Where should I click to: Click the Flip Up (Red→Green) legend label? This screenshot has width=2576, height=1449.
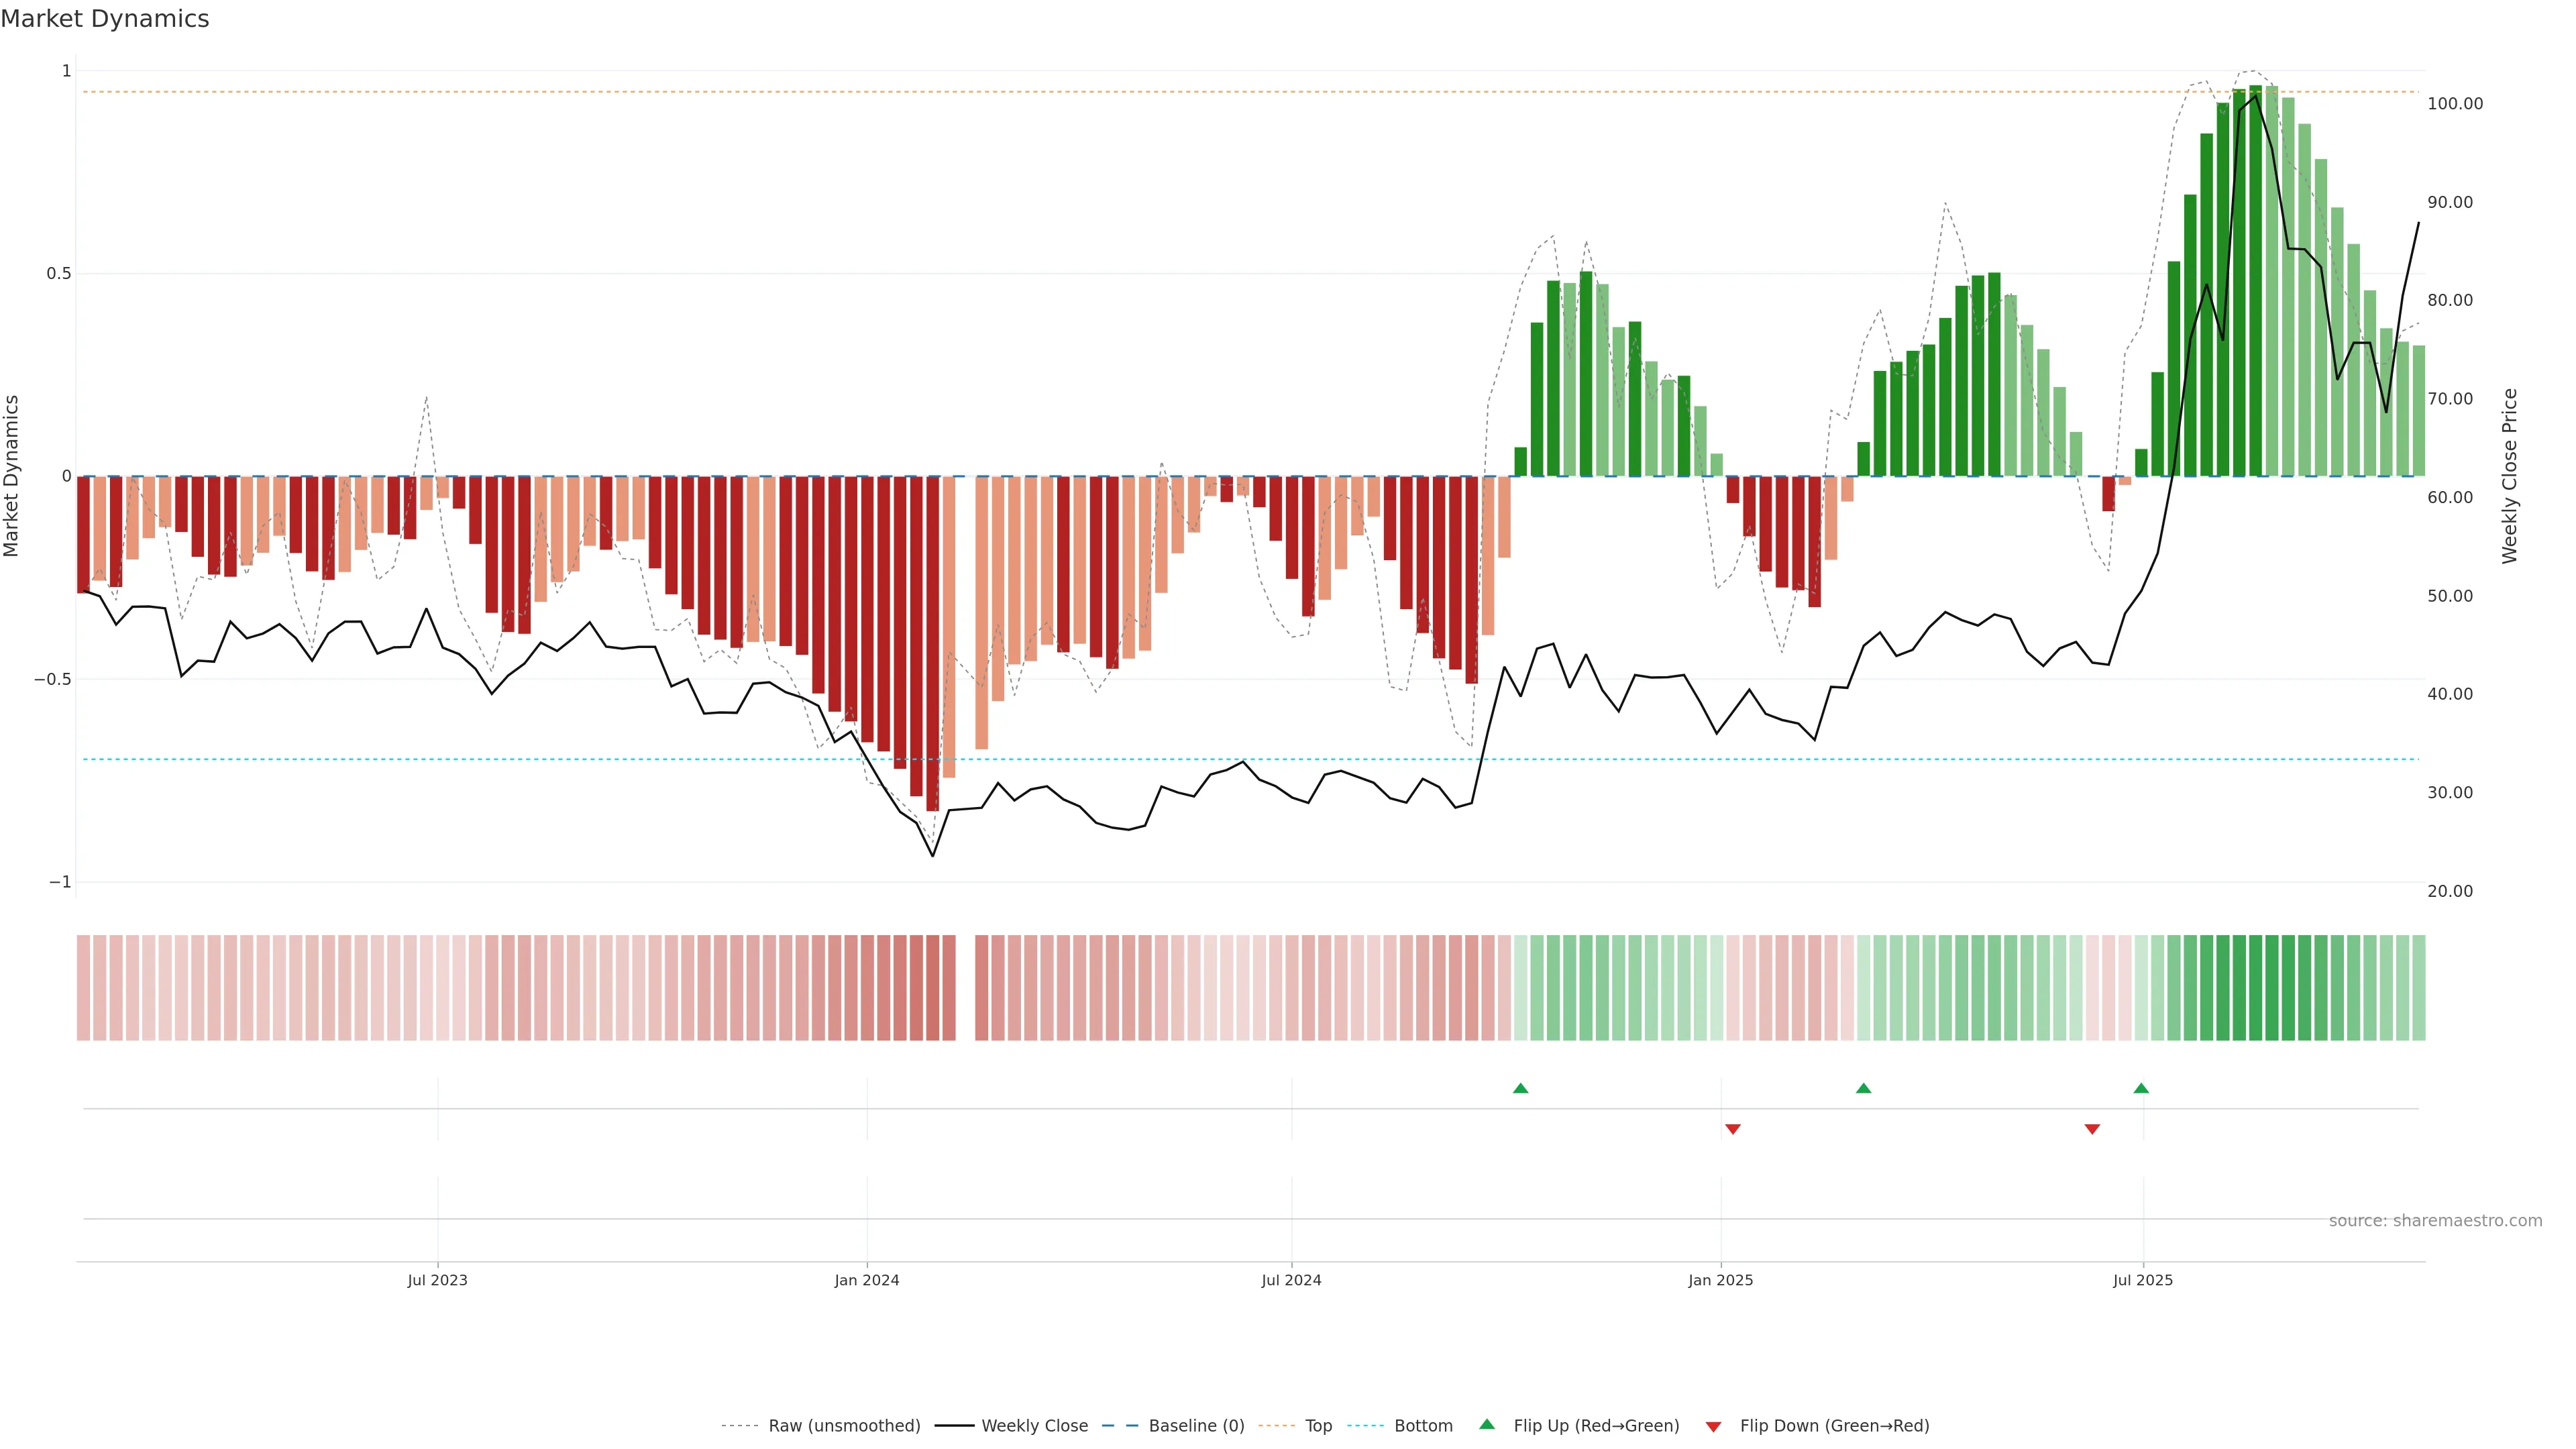click(1596, 1425)
